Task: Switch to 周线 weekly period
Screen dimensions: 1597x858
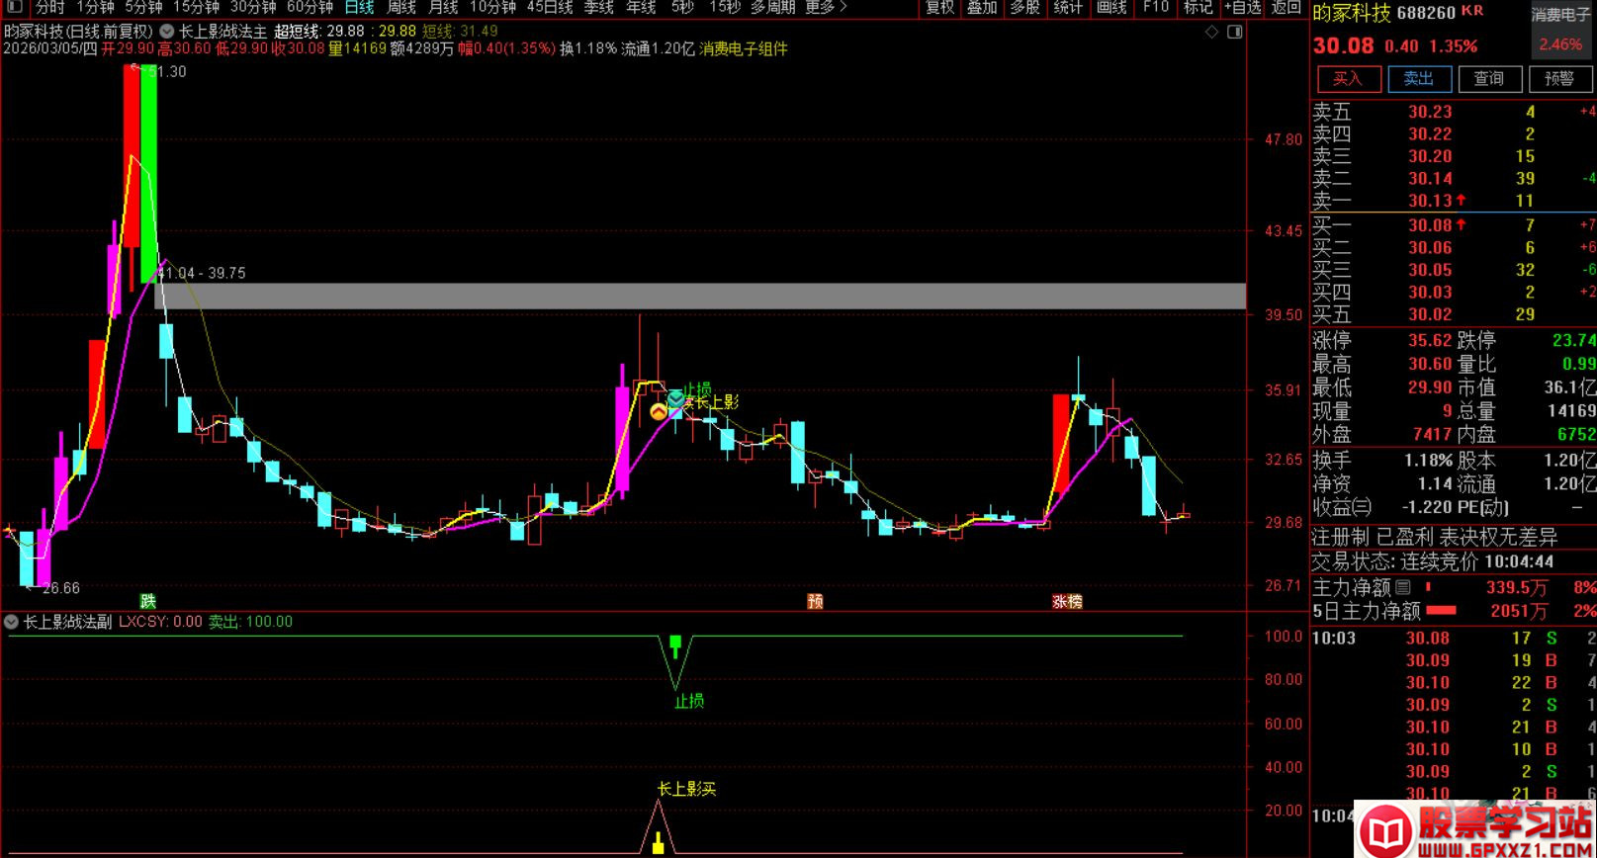Action: pyautogui.click(x=400, y=7)
